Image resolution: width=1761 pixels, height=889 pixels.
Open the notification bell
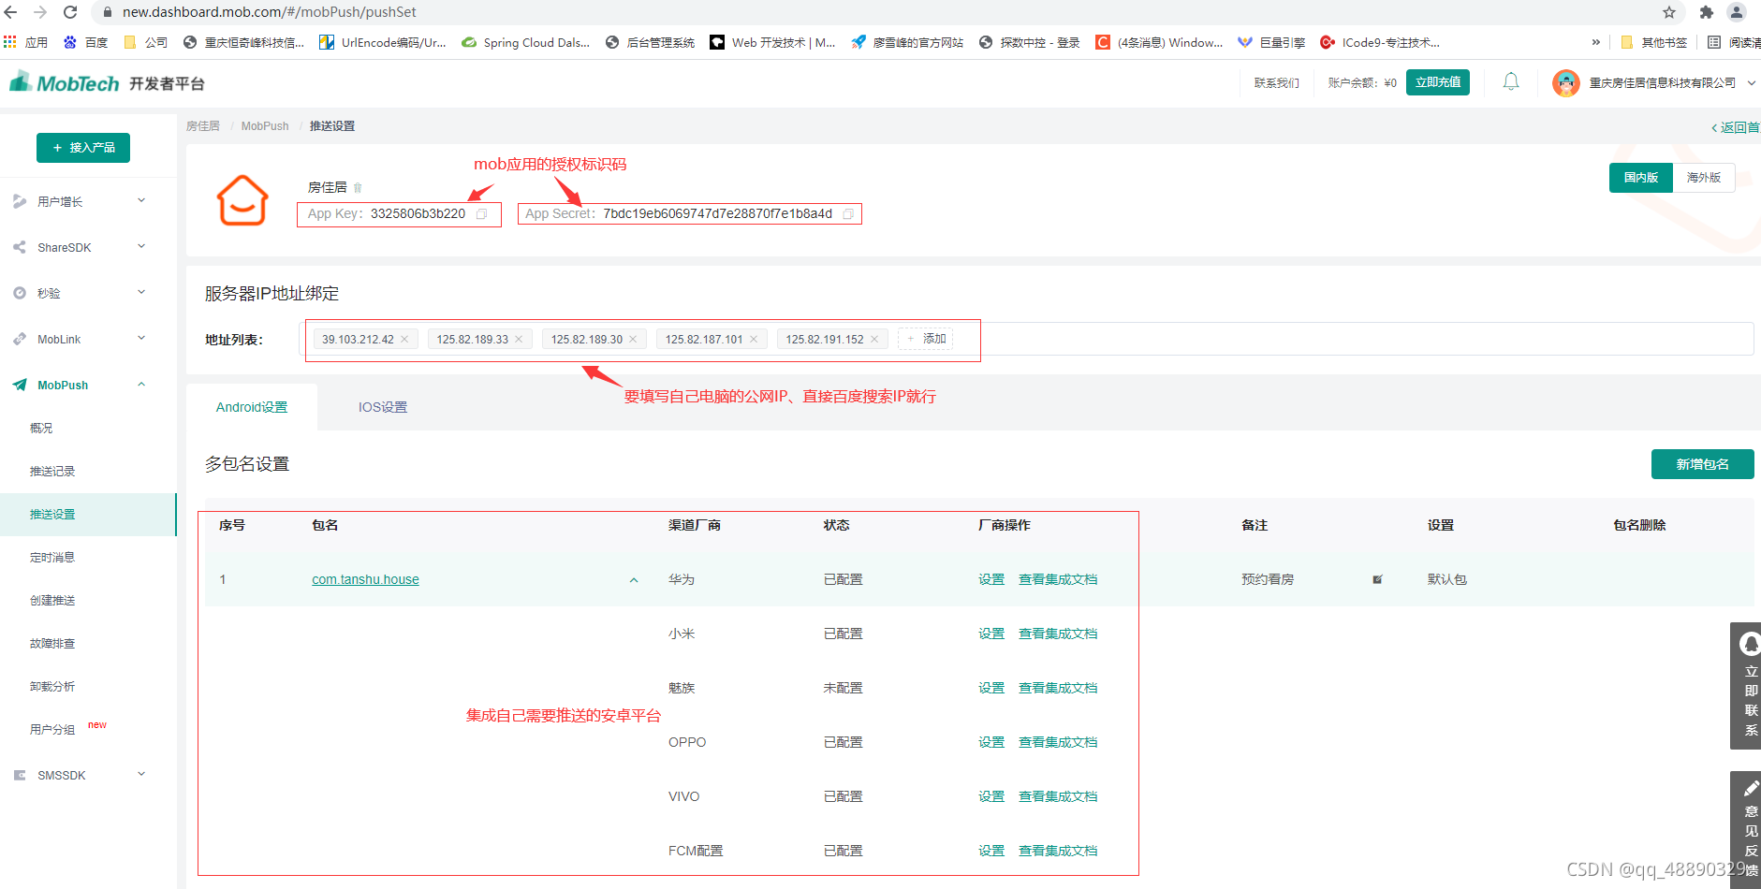pyautogui.click(x=1511, y=82)
